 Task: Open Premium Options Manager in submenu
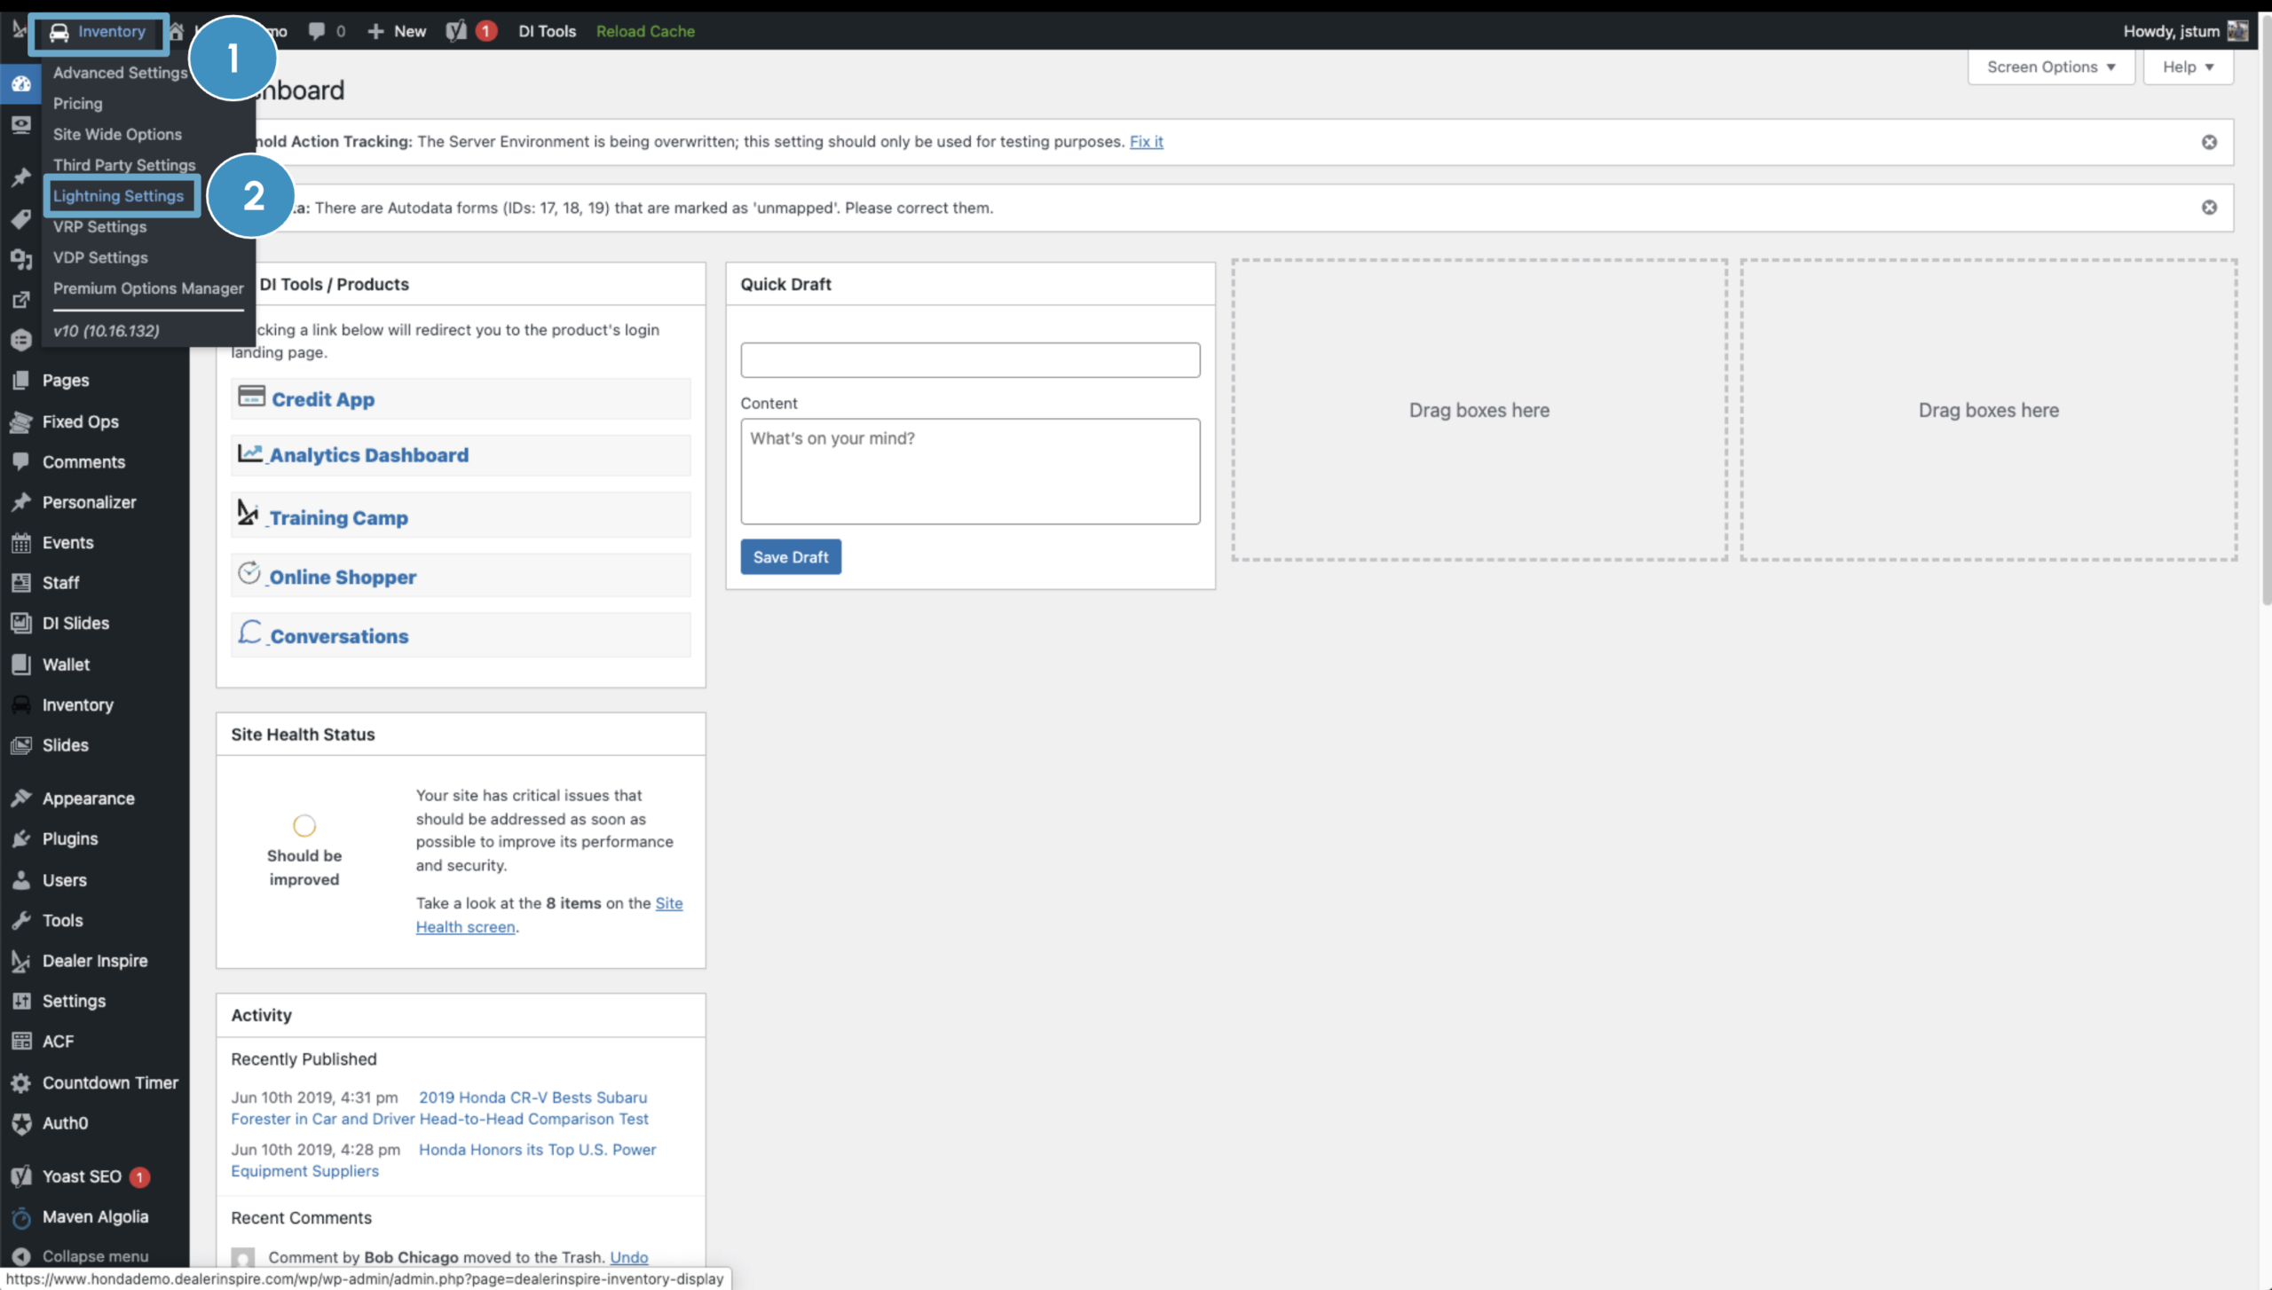point(148,288)
